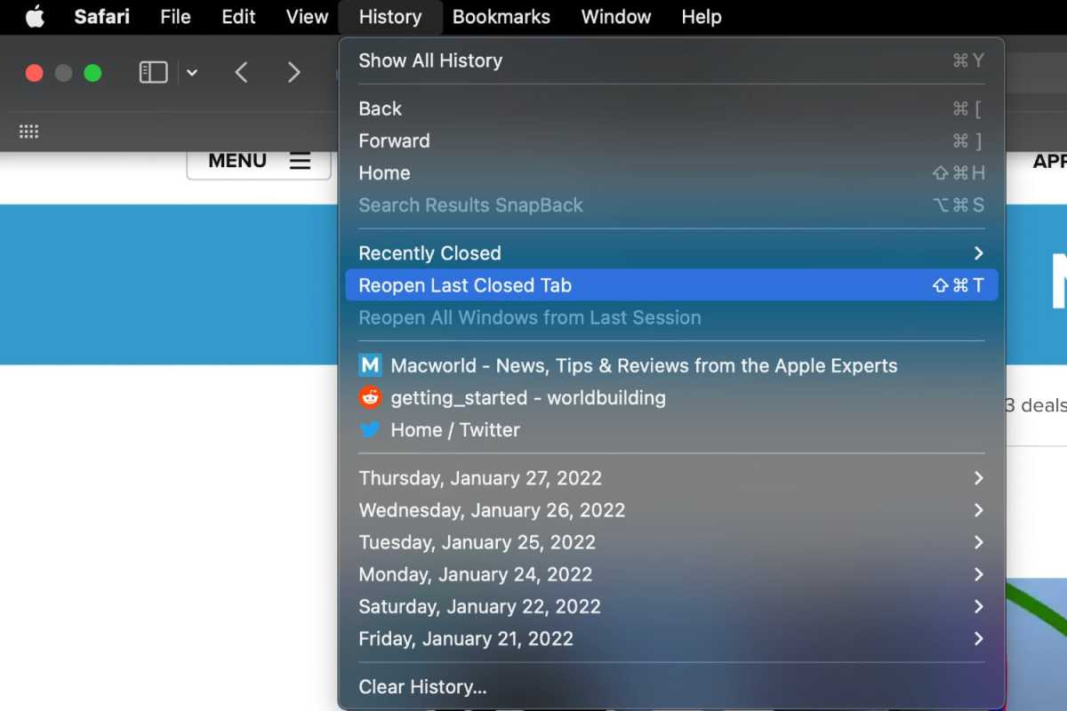
Task: Open the Window menu
Action: [616, 17]
